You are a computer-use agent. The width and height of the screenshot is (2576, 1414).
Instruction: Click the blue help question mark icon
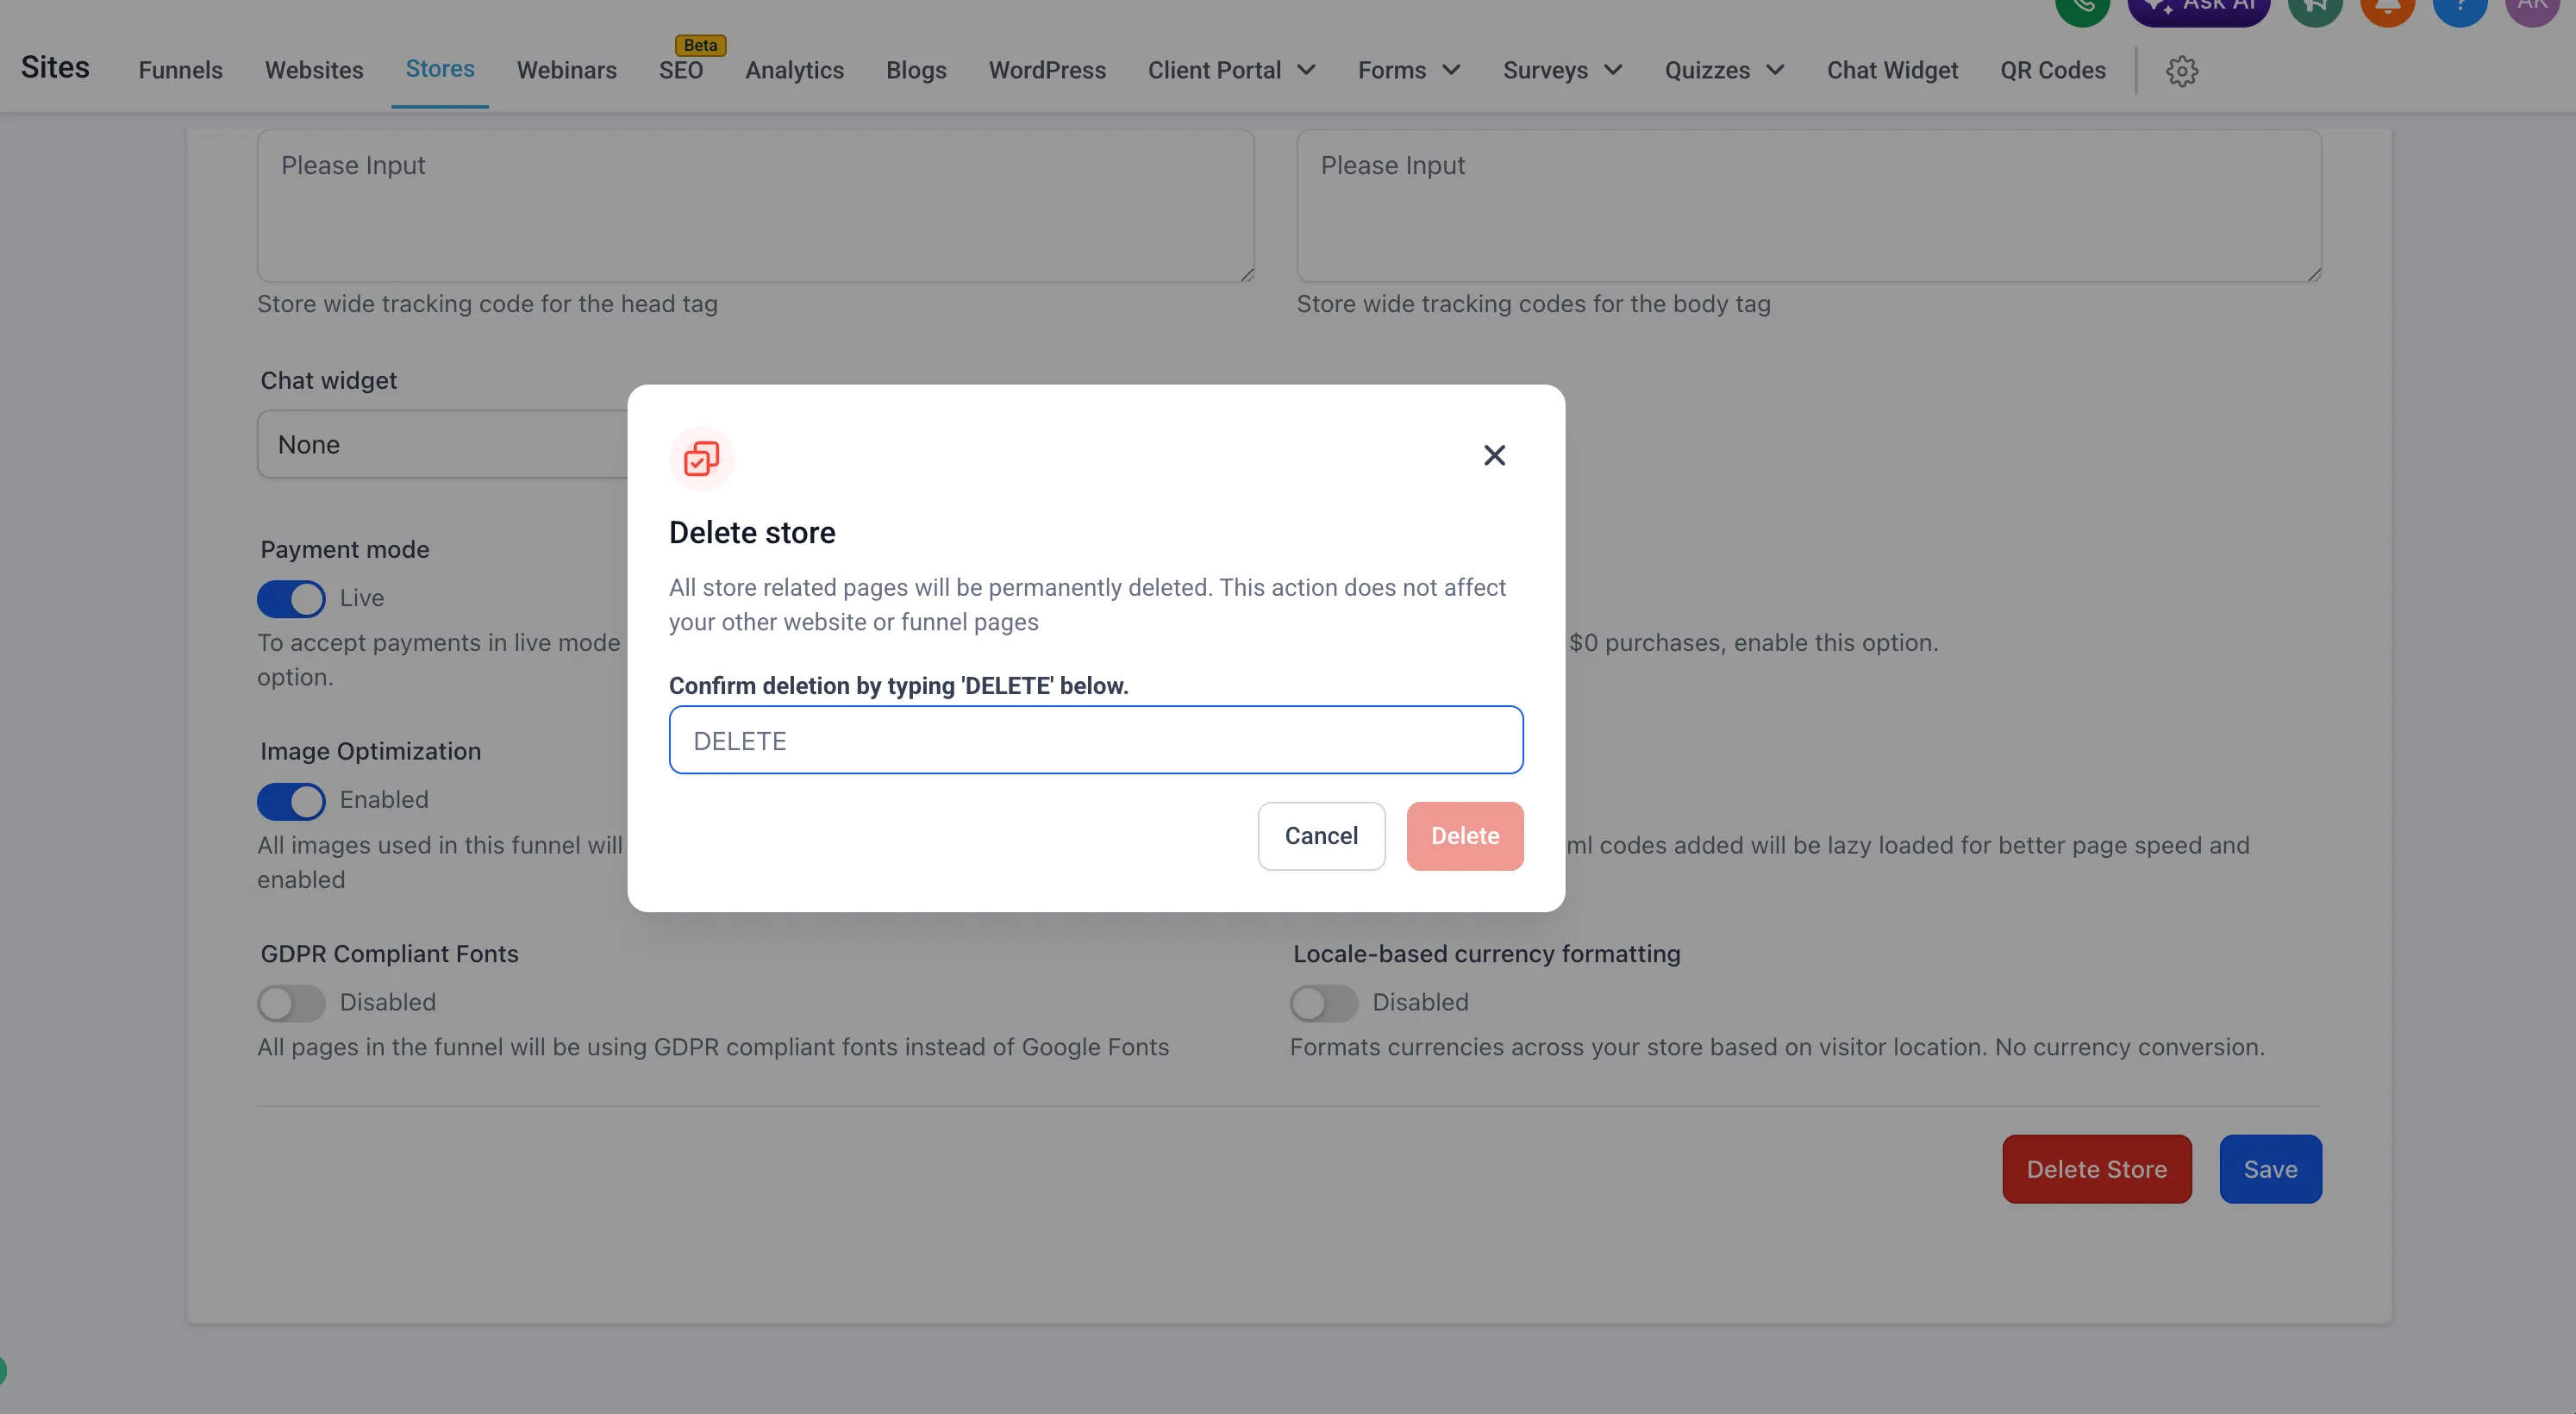coord(2459,8)
